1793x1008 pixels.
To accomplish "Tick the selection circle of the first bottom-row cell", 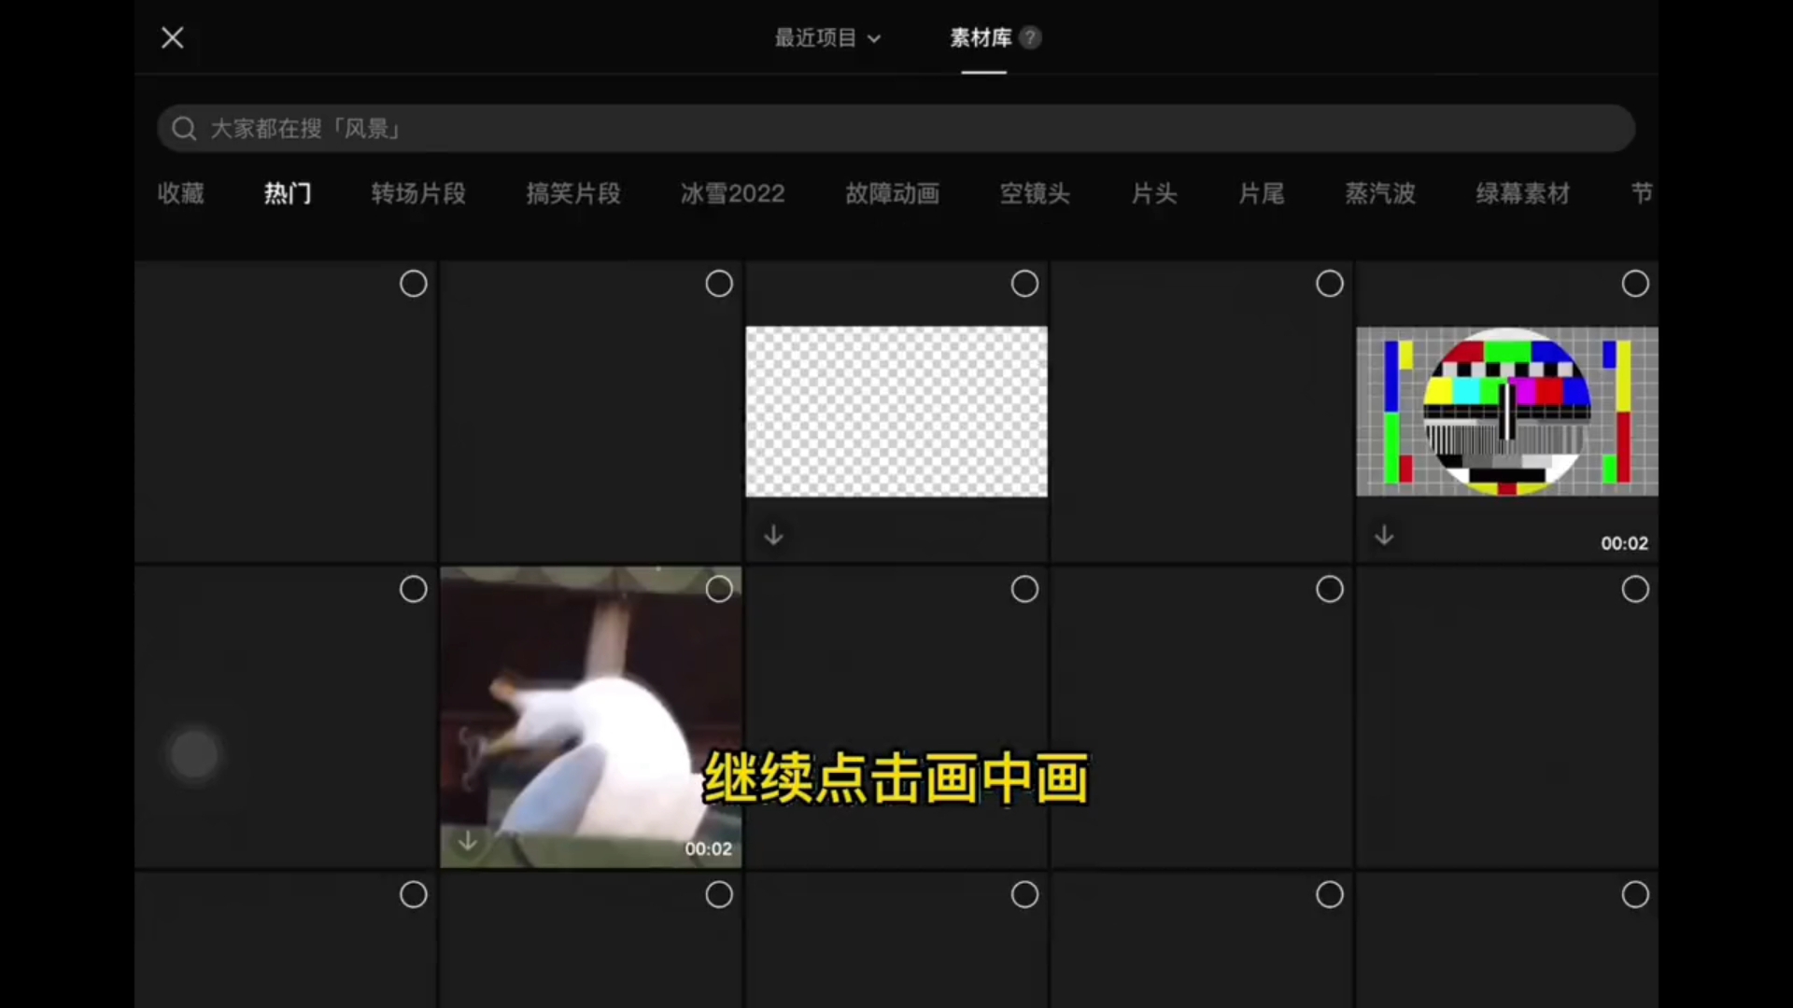I will (414, 895).
